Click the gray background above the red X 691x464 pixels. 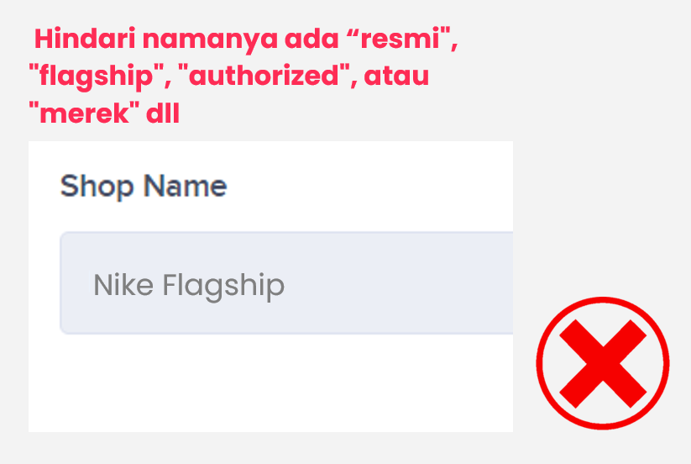click(x=602, y=210)
